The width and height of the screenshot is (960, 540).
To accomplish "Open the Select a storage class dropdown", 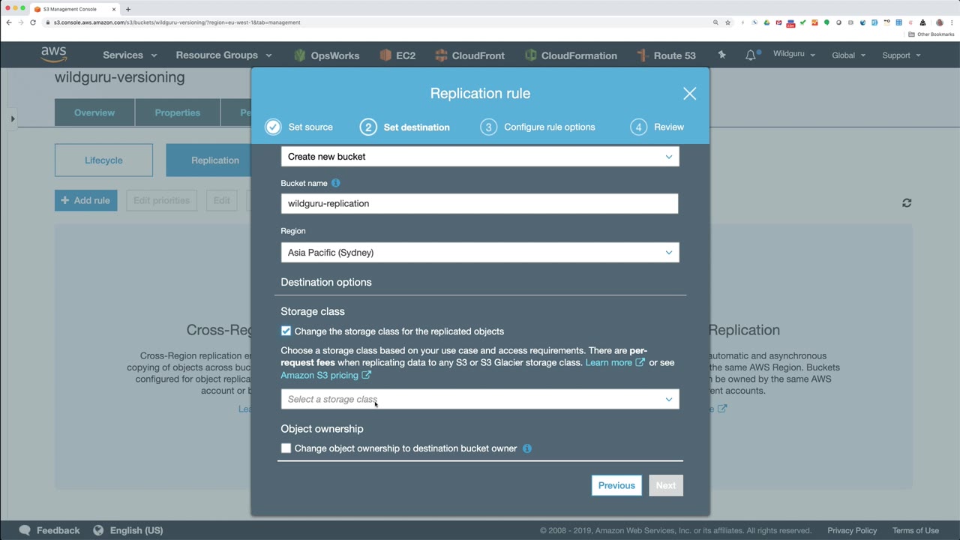I will click(x=480, y=399).
